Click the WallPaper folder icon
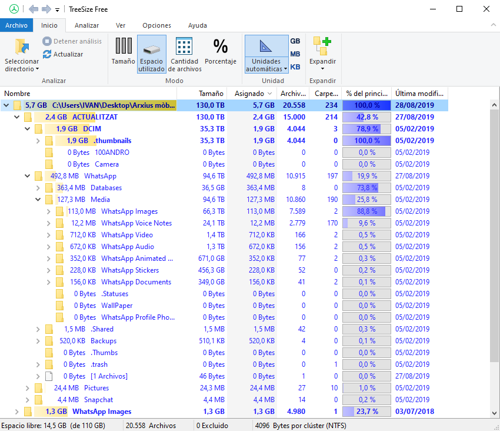 click(x=59, y=306)
